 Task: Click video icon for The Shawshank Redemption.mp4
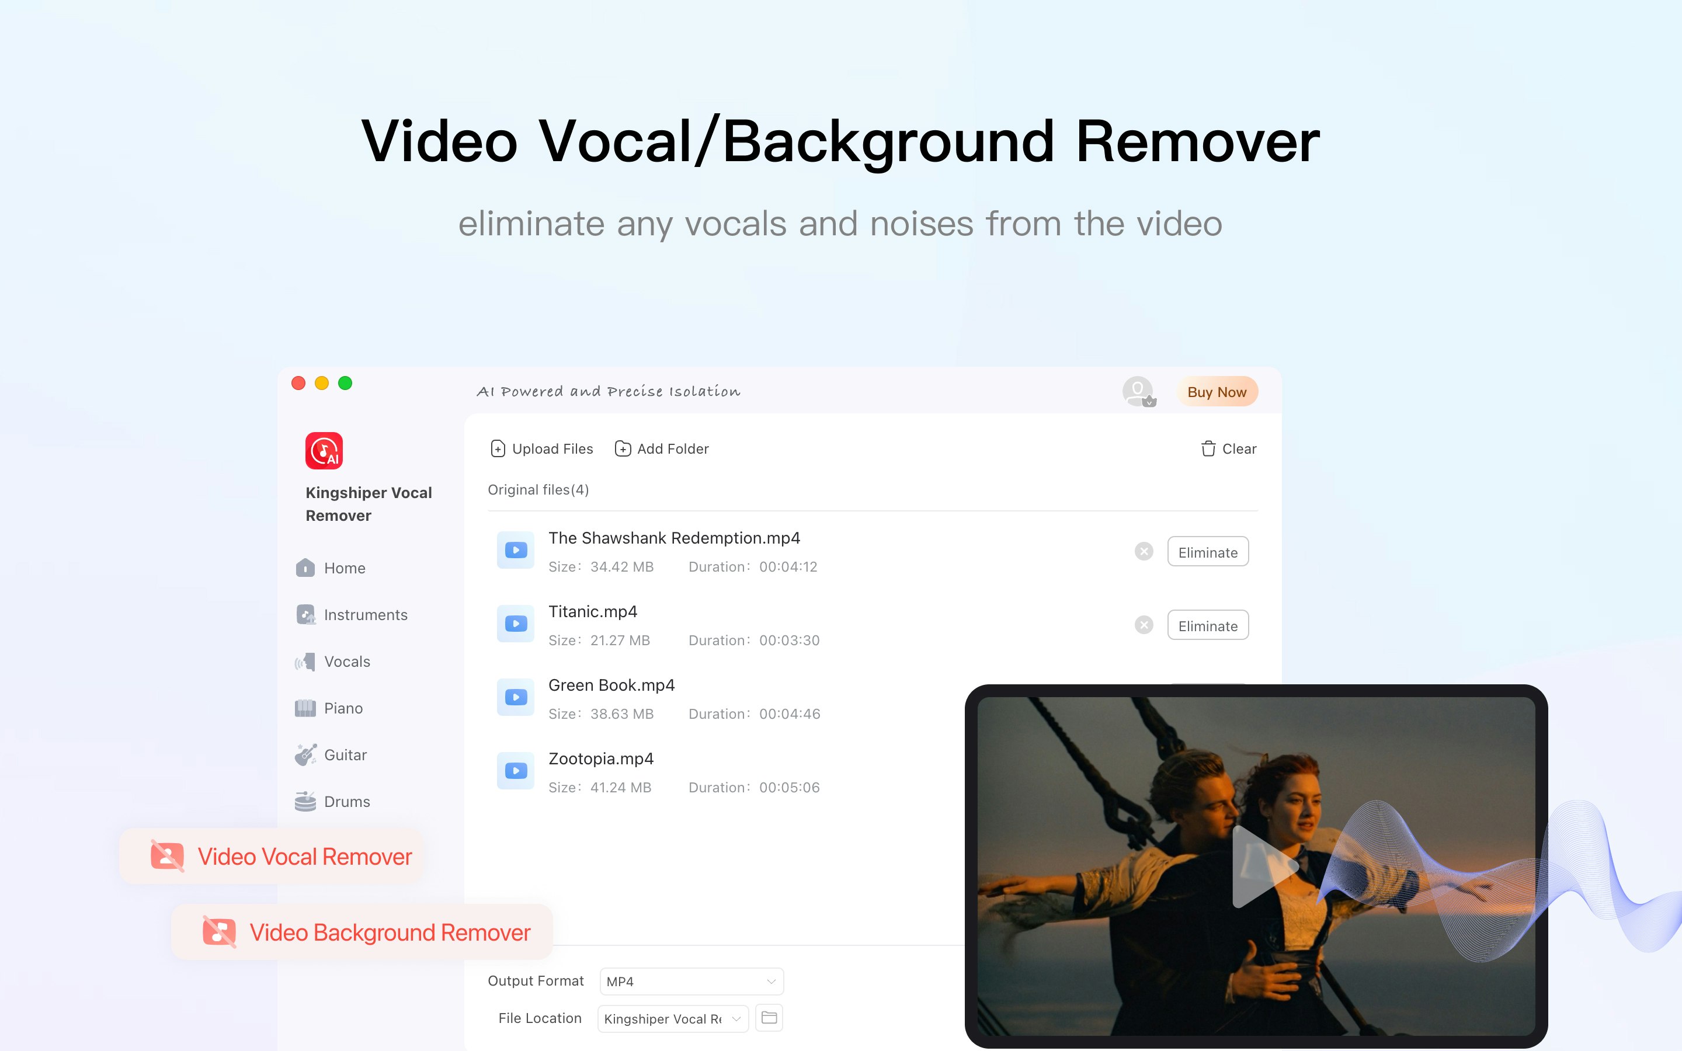click(516, 550)
